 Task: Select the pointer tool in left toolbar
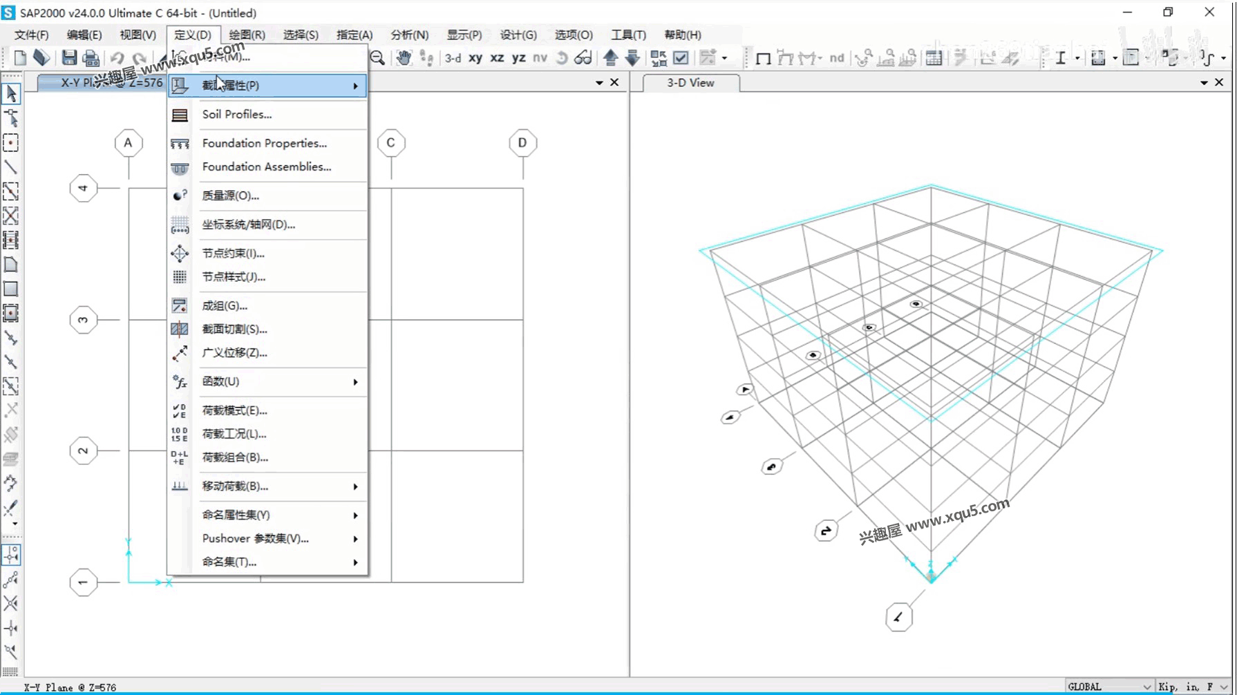coord(11,93)
